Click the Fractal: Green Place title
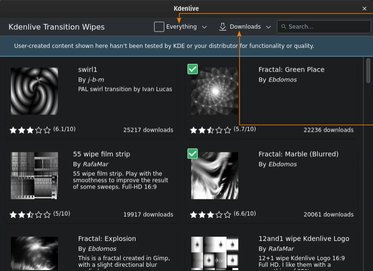Screen dimensions: 373x271 pyautogui.click(x=292, y=70)
